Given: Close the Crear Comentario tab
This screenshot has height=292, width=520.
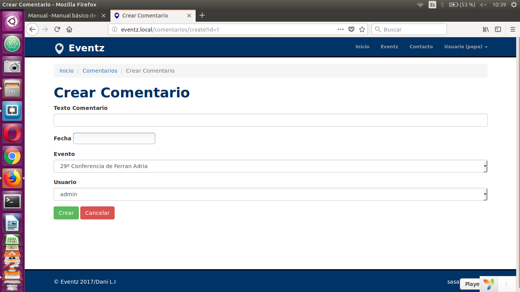Looking at the screenshot, I should pyautogui.click(x=189, y=16).
